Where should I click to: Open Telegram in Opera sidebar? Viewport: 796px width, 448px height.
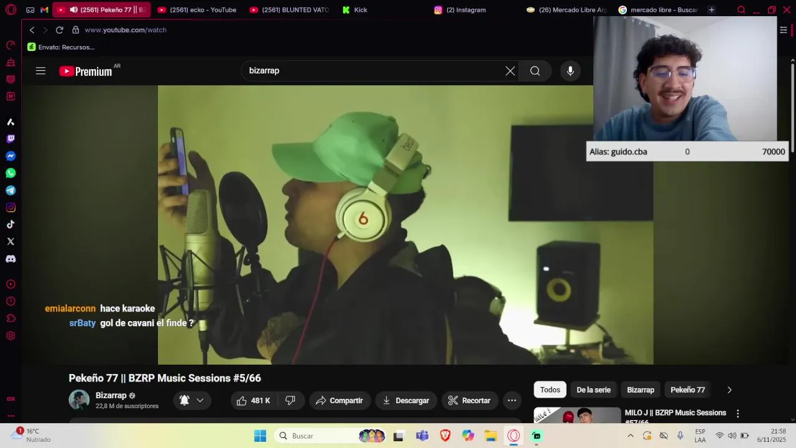coord(11,190)
